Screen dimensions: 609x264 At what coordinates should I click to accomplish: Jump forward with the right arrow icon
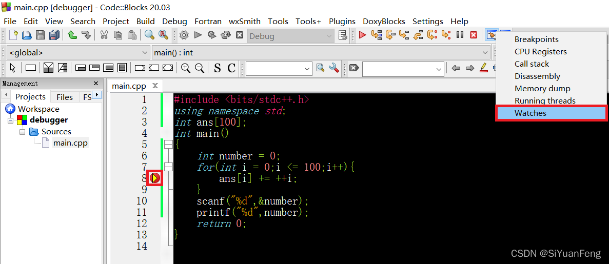(x=470, y=68)
